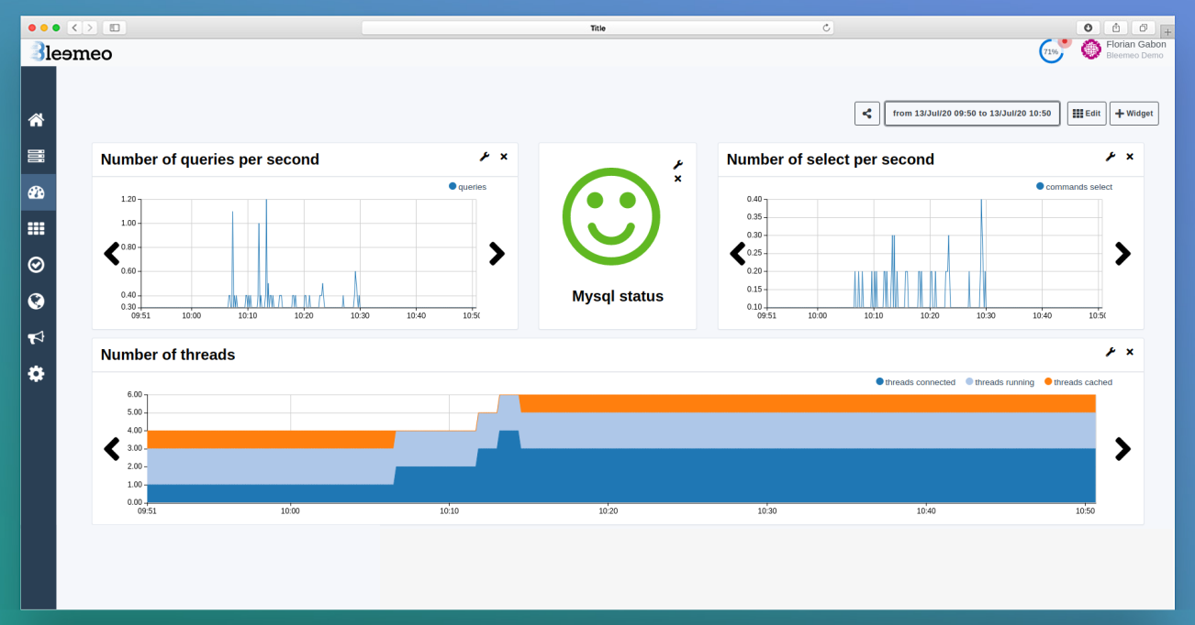Toggle the 'queries' legend entry
The image size is (1195, 625).
[x=468, y=186]
